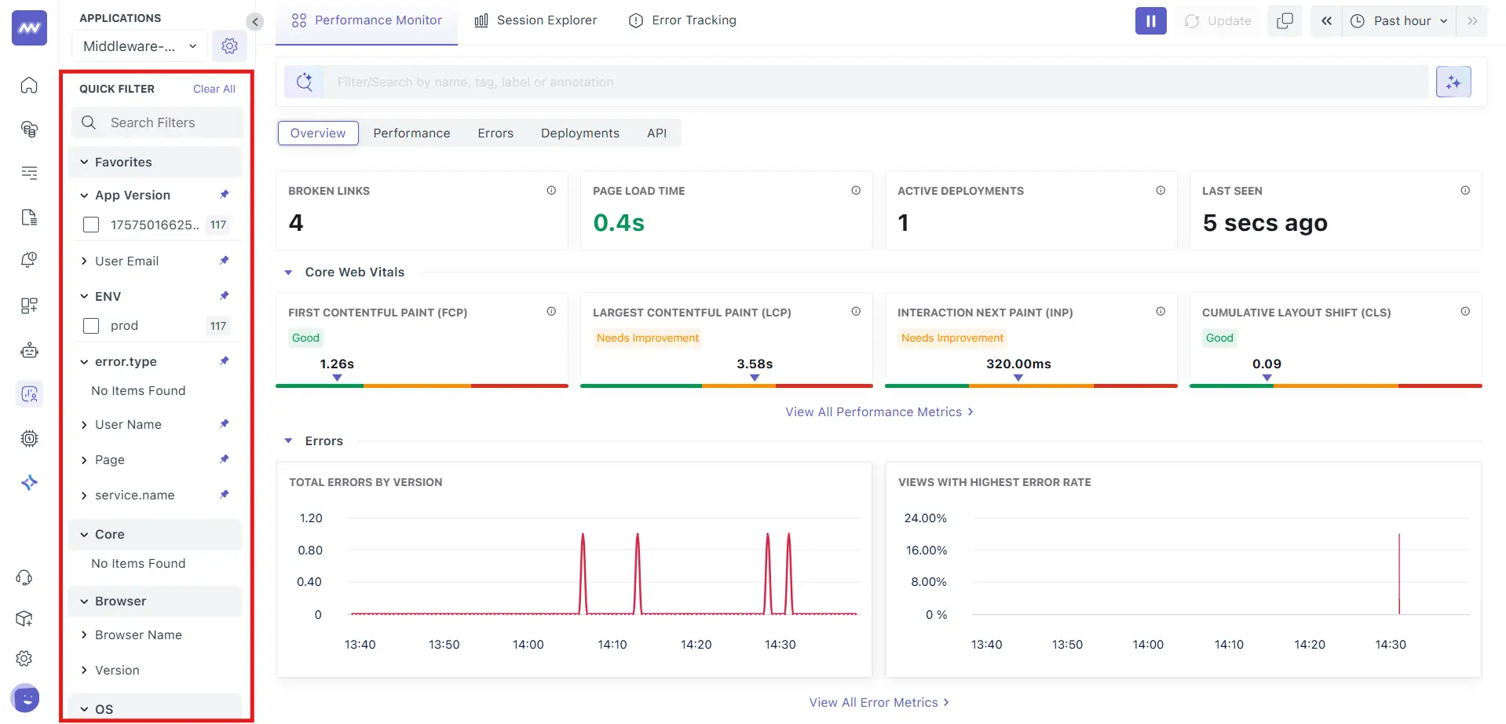
Task: Open View All Error Metrics
Action: click(878, 702)
